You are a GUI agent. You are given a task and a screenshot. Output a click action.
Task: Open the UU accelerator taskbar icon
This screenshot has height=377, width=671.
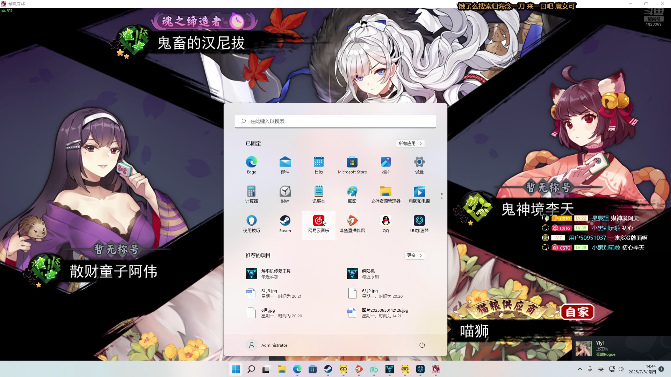(420, 369)
